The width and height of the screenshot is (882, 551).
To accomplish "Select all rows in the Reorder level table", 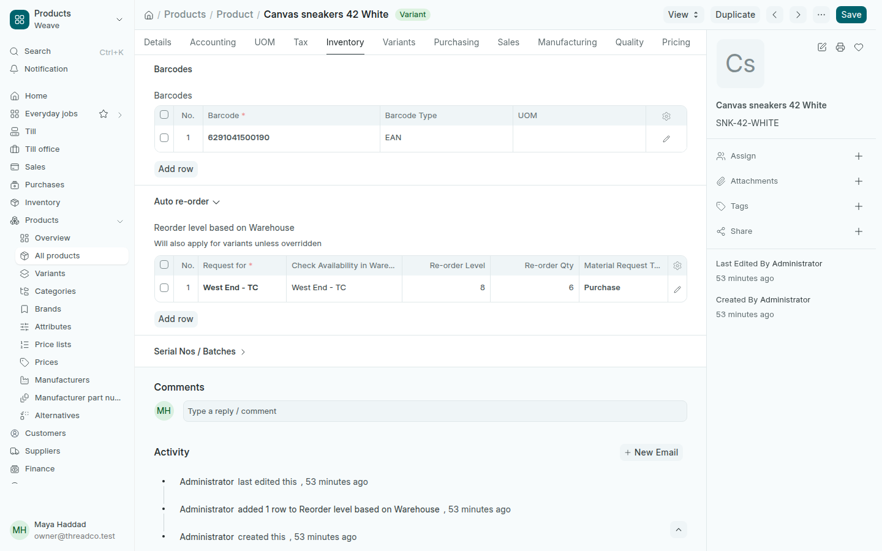I will (x=164, y=264).
